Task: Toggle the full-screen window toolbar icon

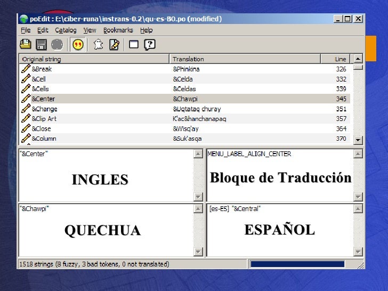Action: pos(134,45)
